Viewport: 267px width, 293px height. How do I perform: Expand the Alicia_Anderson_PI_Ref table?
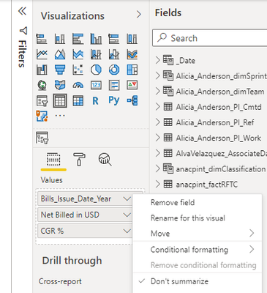(x=158, y=122)
